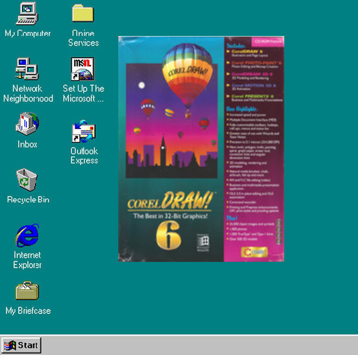358x355 pixels.
Task: Click the "My Briefcase" label text
Action: (x=28, y=311)
